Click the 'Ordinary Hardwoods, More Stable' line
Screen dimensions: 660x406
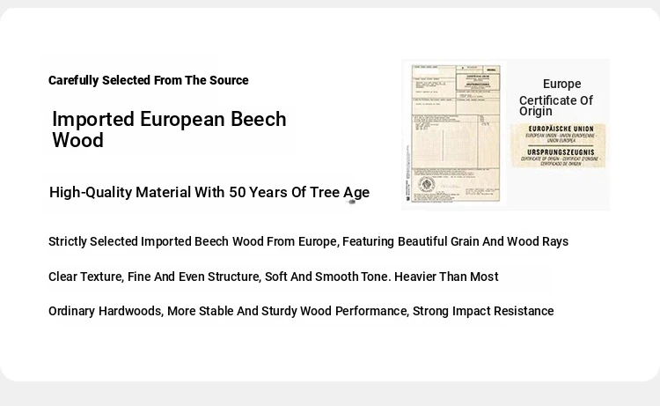click(301, 311)
